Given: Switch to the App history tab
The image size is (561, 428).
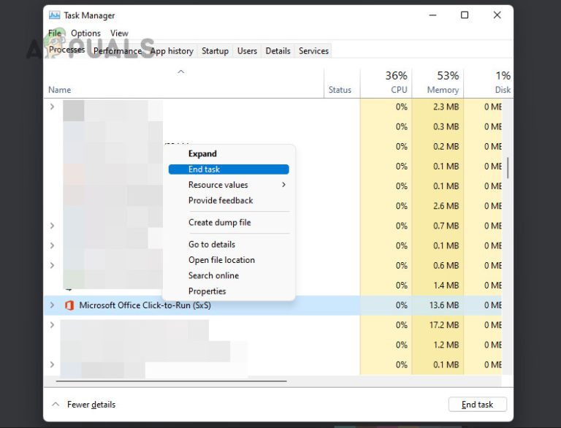Looking at the screenshot, I should [172, 51].
